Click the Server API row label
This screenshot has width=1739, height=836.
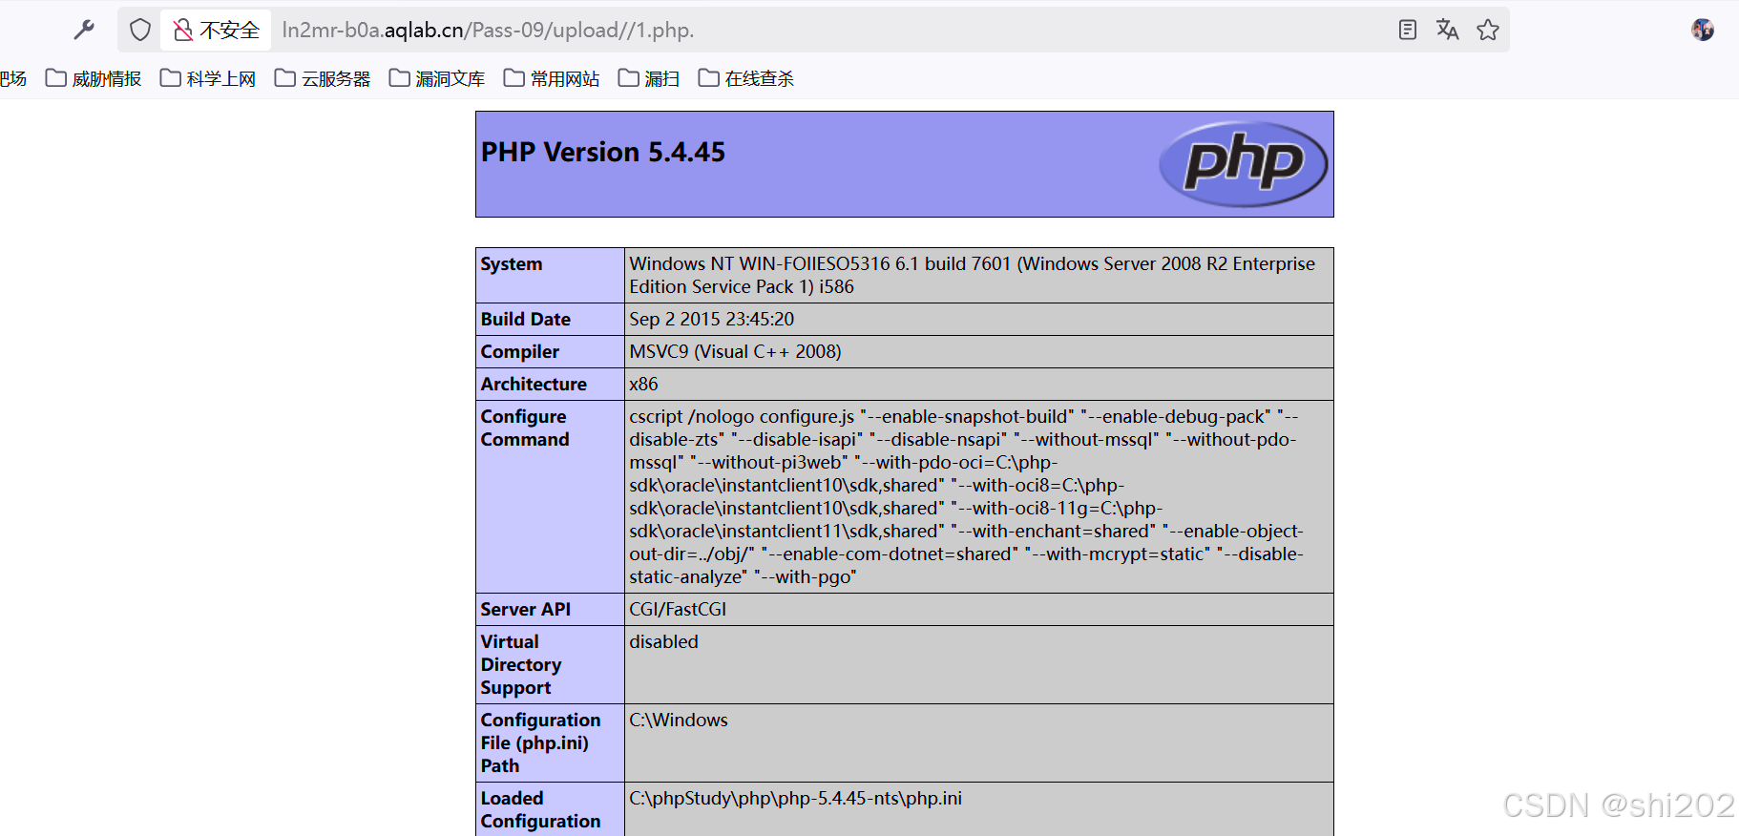(526, 610)
